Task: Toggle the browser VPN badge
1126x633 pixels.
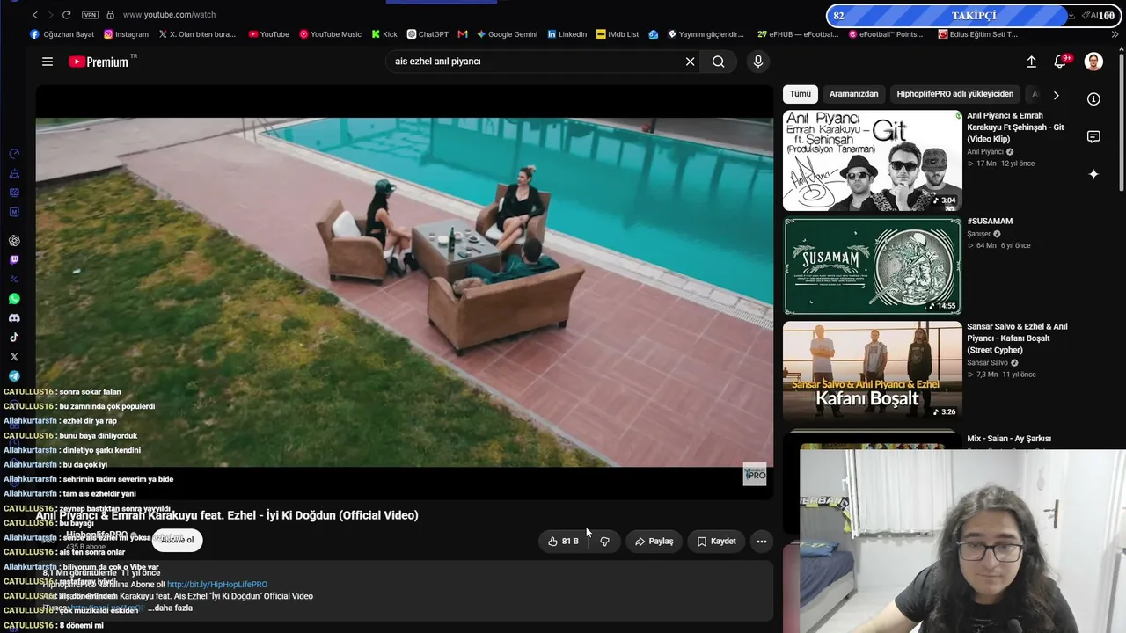Action: (90, 15)
